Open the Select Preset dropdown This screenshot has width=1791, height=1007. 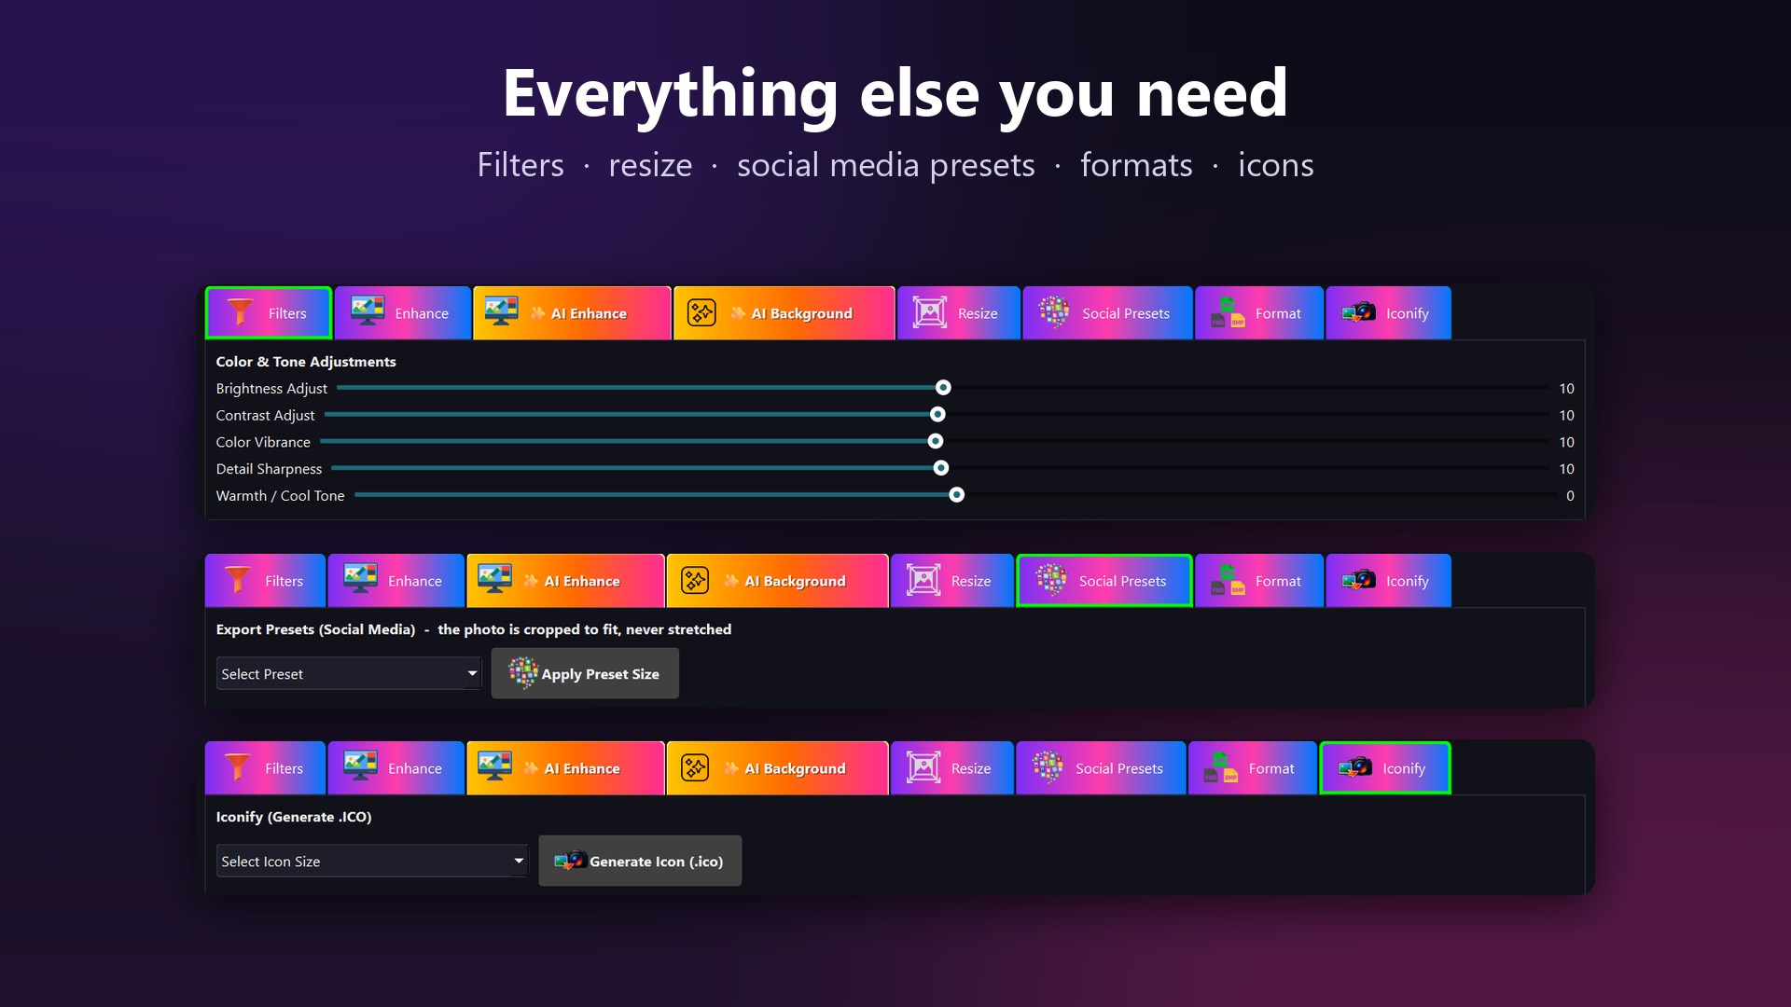pyautogui.click(x=349, y=673)
